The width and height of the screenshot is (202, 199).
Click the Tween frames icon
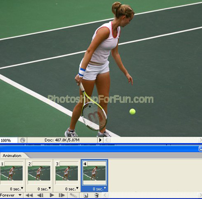pos(73,195)
